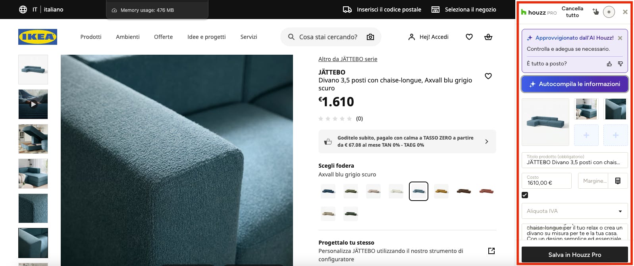634x266 pixels.
Task: Click Inserisci il codice postale
Action: pyautogui.click(x=389, y=10)
